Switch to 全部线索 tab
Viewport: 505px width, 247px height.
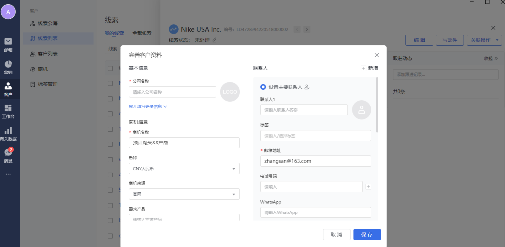click(142, 33)
